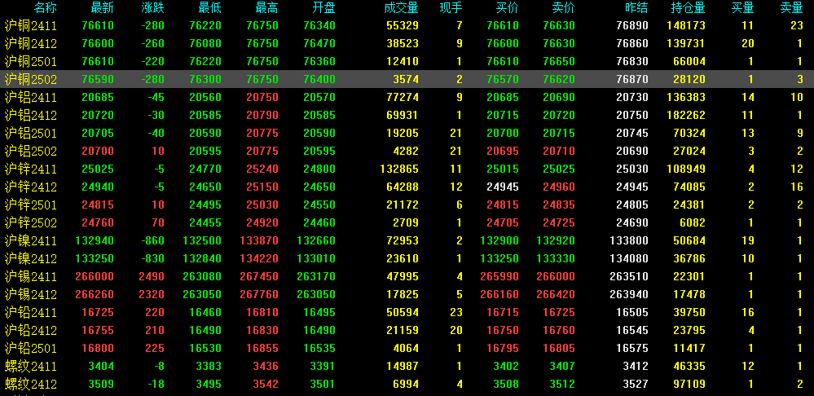Click 沪铅2411 volume value 50594

403,312
